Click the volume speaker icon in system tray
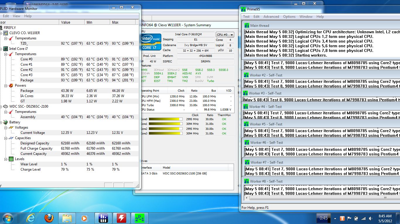Image resolution: width=400 pixels, height=224 pixels. tap(371, 218)
